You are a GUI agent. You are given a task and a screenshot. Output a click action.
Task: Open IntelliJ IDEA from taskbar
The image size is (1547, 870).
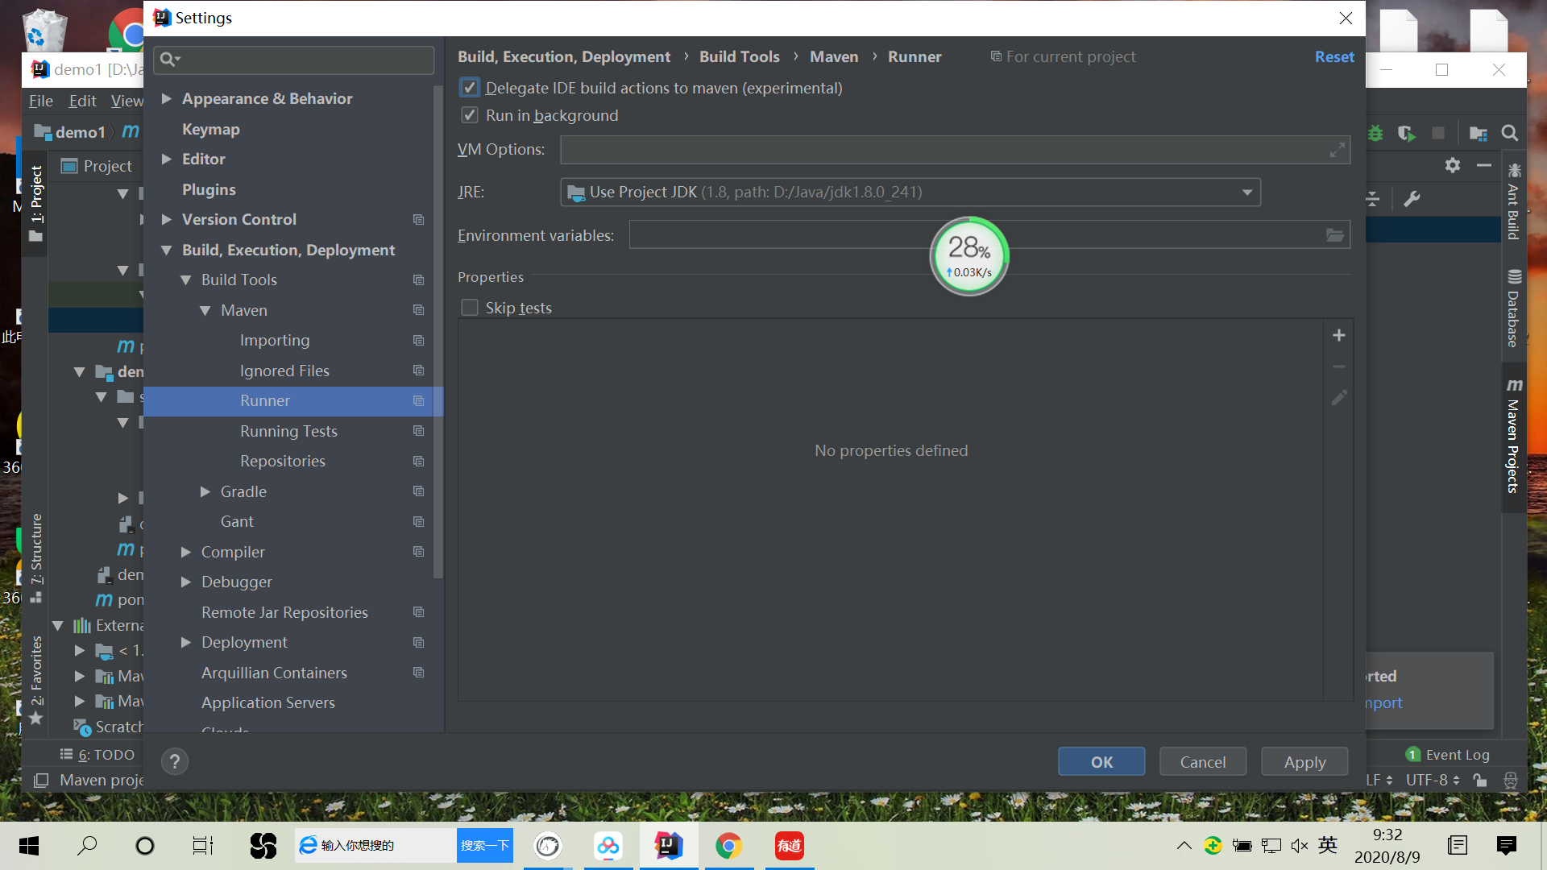(x=669, y=846)
